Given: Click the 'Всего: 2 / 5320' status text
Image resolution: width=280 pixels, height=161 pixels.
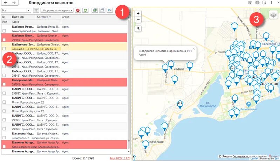Looking at the screenshot, I should [x=83, y=158].
